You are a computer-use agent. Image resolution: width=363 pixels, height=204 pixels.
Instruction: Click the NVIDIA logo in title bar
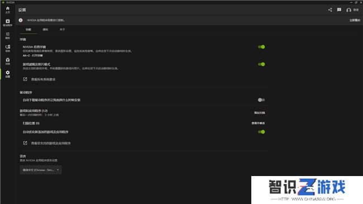3,2
